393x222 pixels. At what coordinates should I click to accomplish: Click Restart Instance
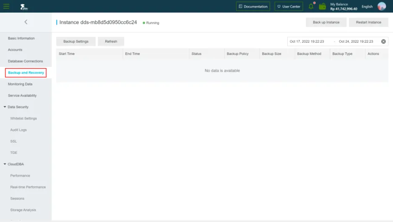coord(368,22)
